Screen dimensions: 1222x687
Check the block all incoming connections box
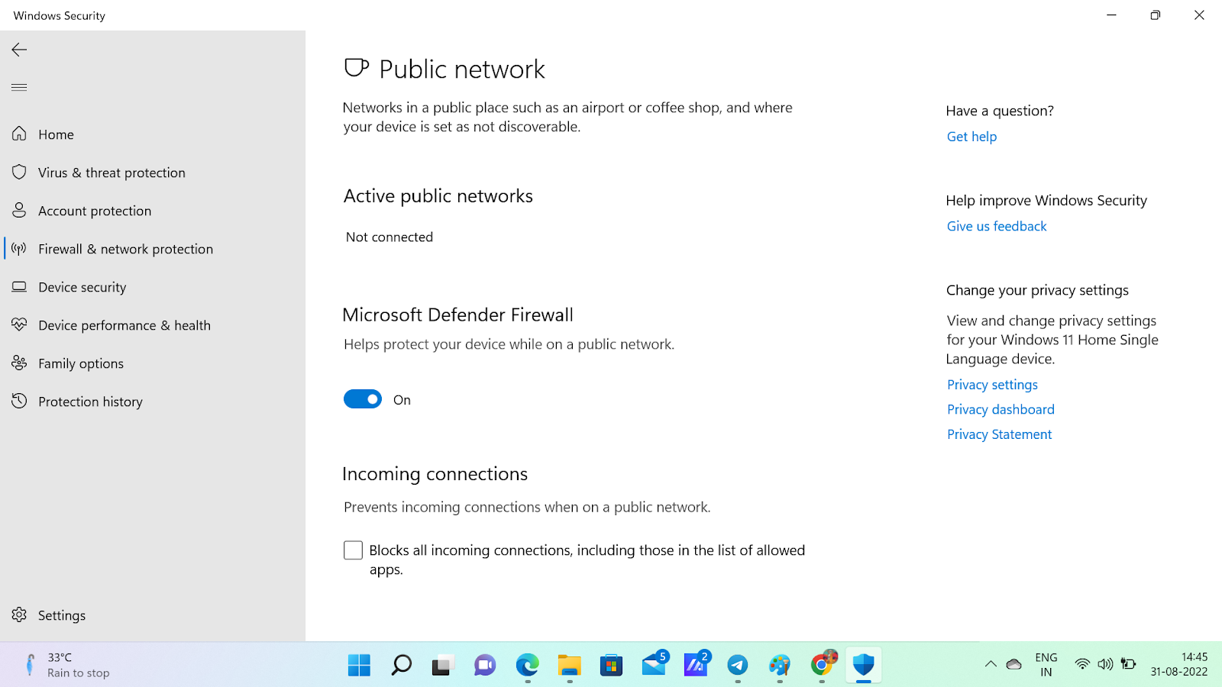click(353, 550)
